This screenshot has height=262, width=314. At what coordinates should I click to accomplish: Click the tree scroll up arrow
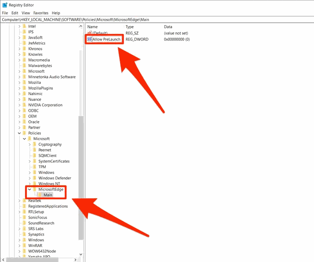pyautogui.click(x=81, y=26)
